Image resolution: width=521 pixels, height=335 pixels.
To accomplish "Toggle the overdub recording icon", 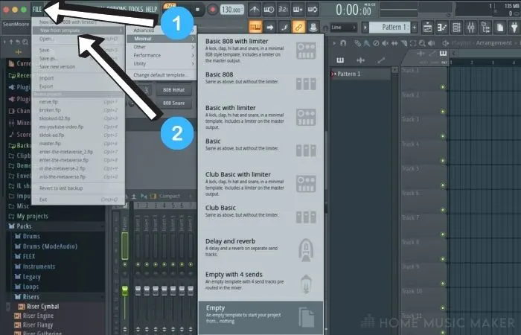I will 298,9.
